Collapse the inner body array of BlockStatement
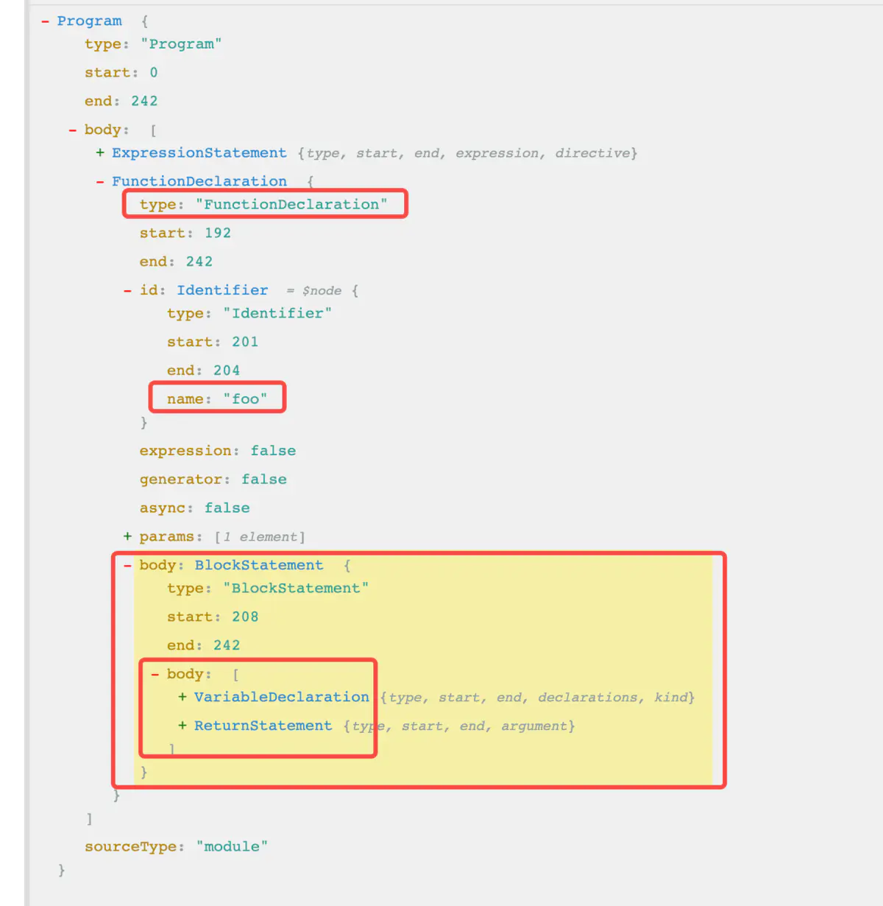The image size is (883, 906). click(x=155, y=675)
